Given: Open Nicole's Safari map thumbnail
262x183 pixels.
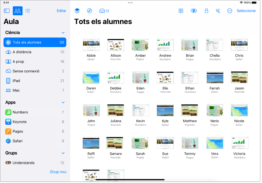Looking at the screenshot, I should (x=239, y=110).
